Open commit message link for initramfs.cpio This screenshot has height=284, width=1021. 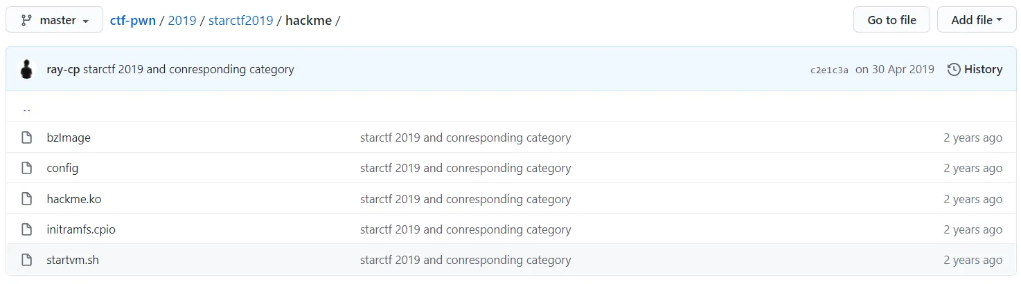tap(465, 229)
